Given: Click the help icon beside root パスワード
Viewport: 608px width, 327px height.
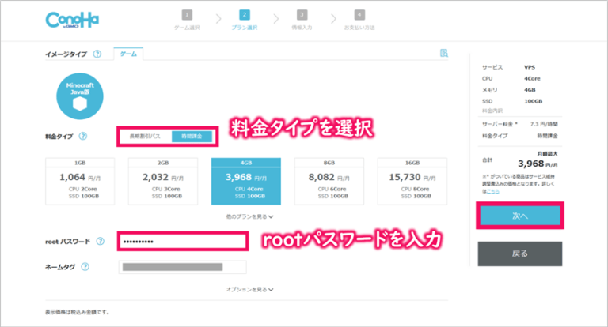Looking at the screenshot, I should tap(101, 241).
